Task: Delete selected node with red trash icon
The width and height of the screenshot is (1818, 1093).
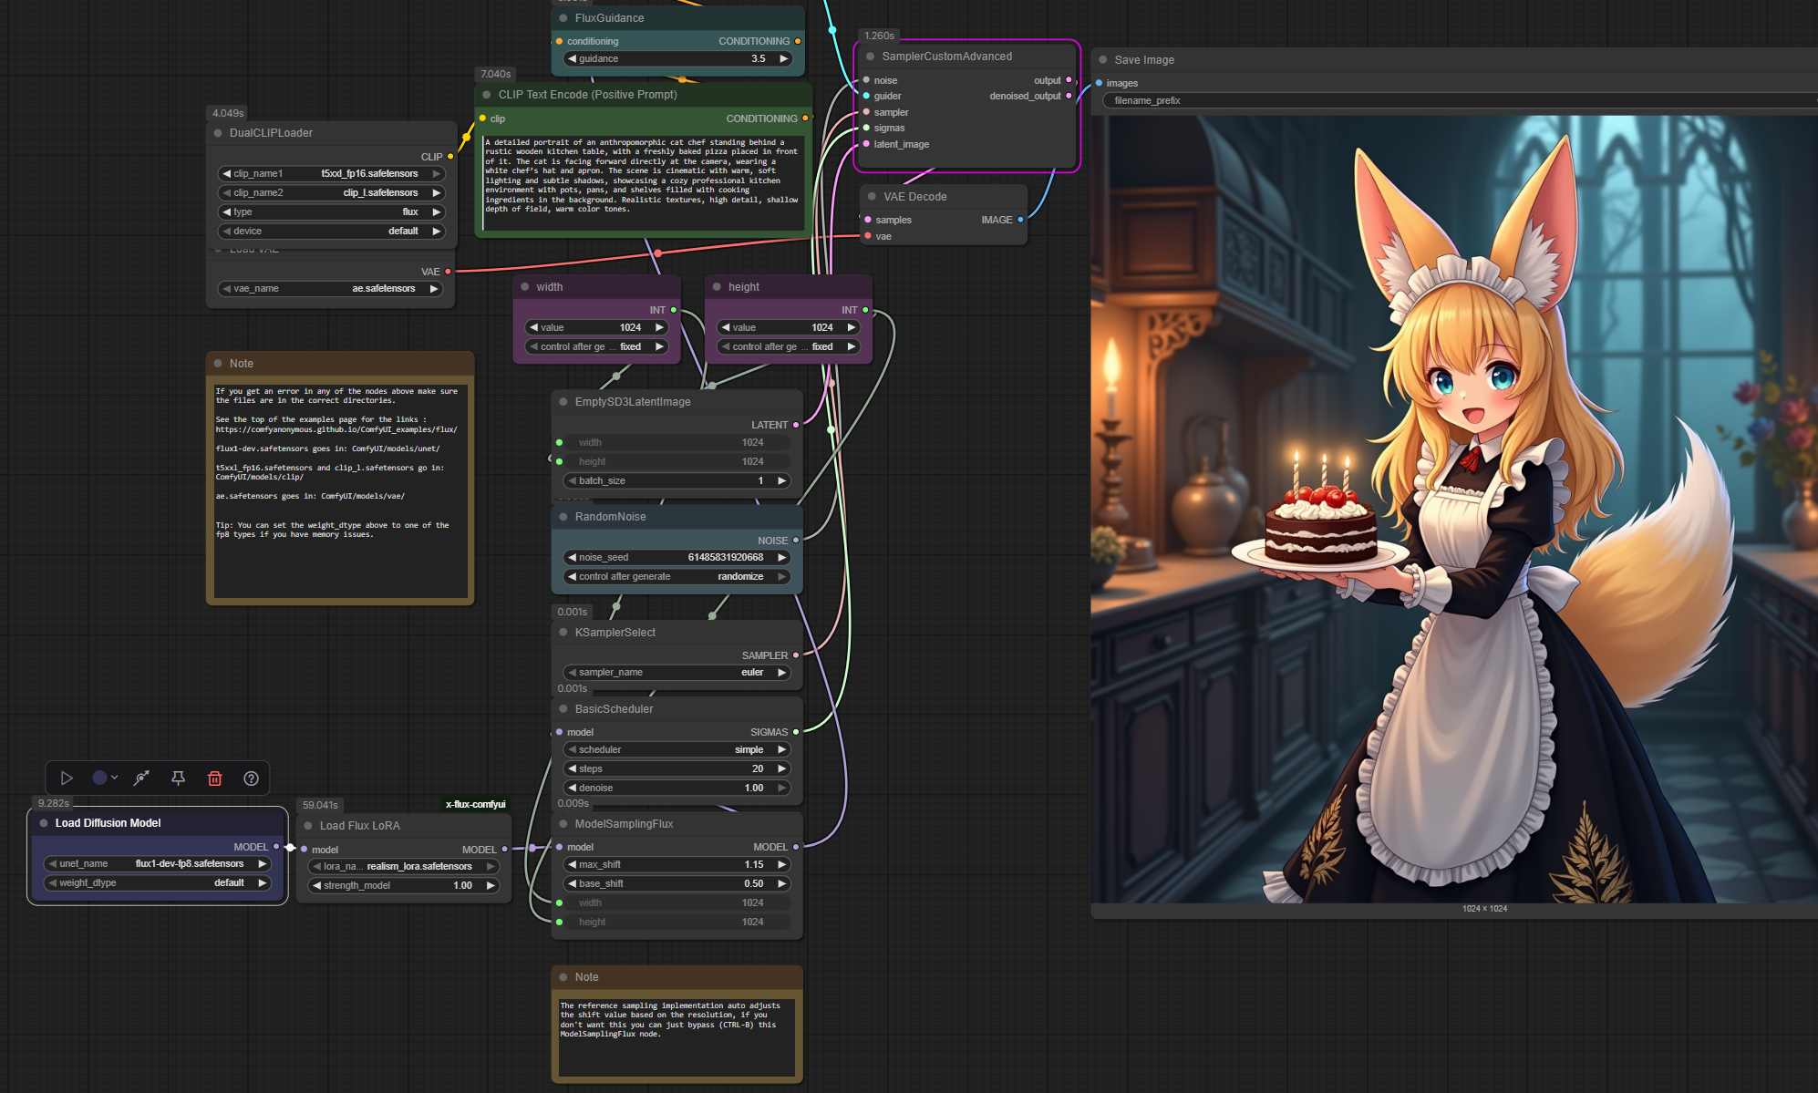Action: pyautogui.click(x=215, y=778)
